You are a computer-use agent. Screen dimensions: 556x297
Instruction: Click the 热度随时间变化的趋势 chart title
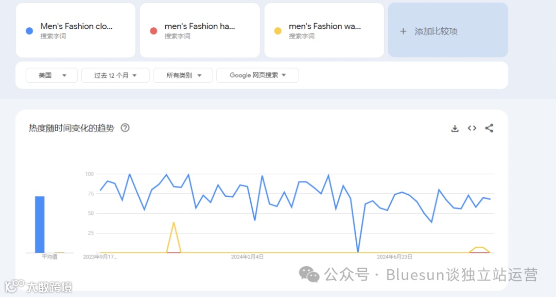tap(72, 128)
